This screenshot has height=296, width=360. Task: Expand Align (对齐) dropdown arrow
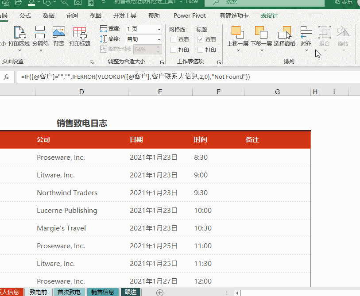tap(306, 50)
